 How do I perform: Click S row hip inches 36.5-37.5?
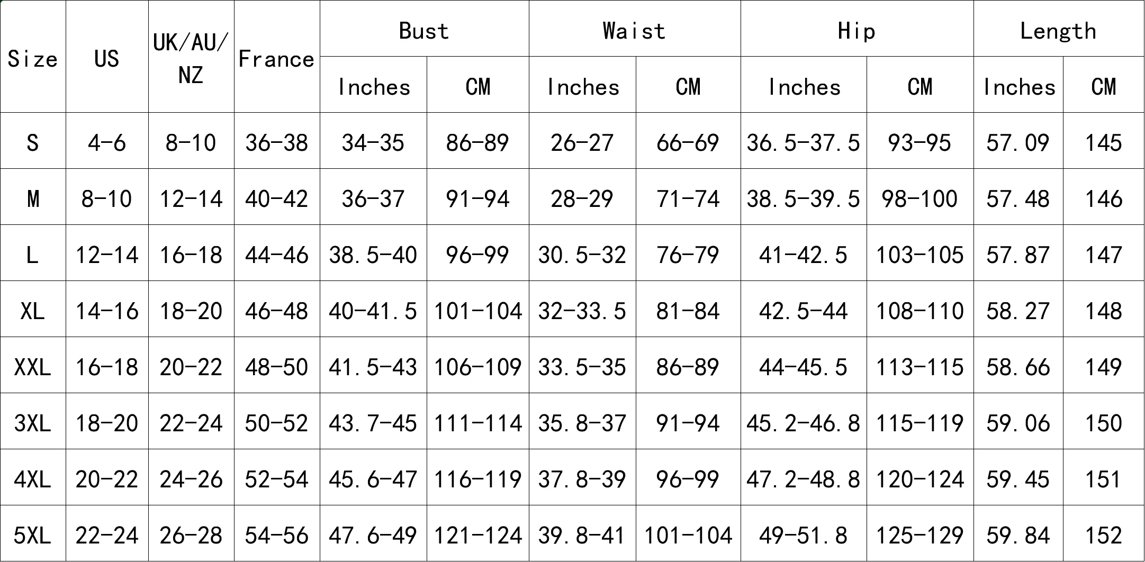point(804,142)
